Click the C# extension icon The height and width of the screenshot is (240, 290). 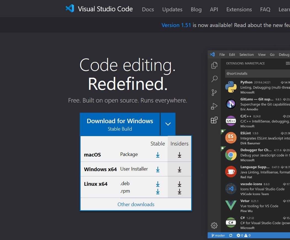coord(231,222)
